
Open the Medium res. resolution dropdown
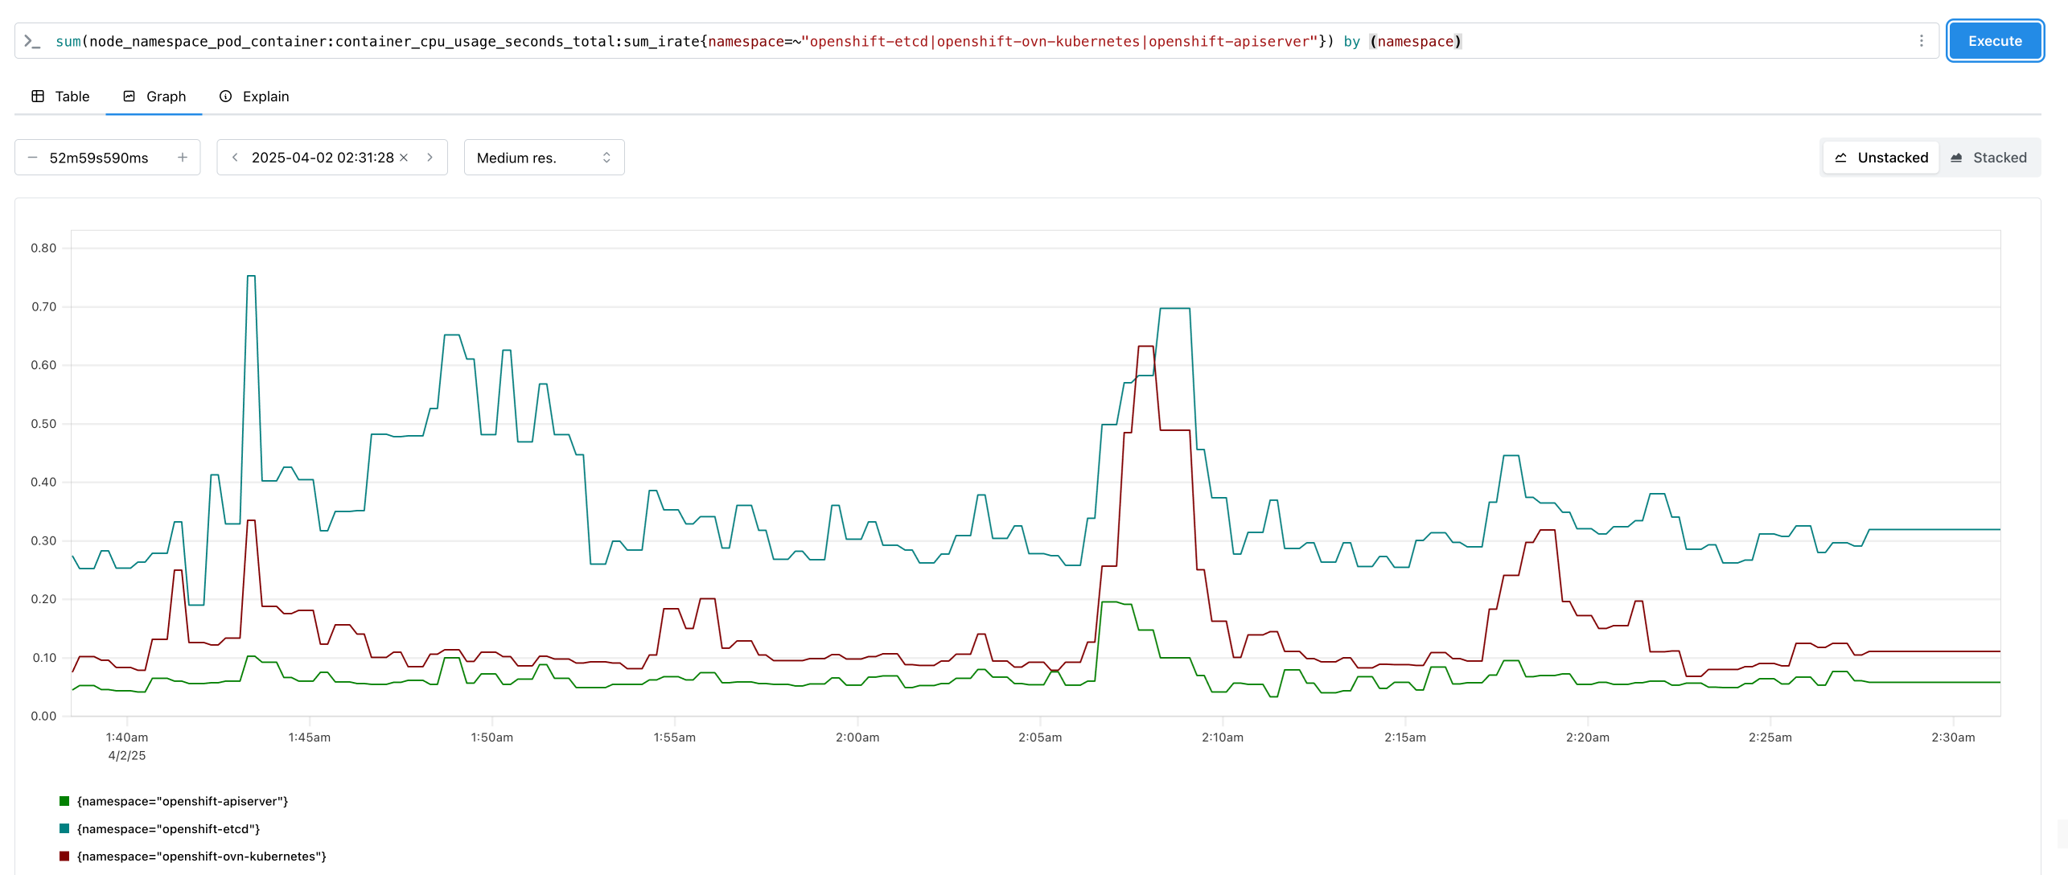click(x=544, y=158)
